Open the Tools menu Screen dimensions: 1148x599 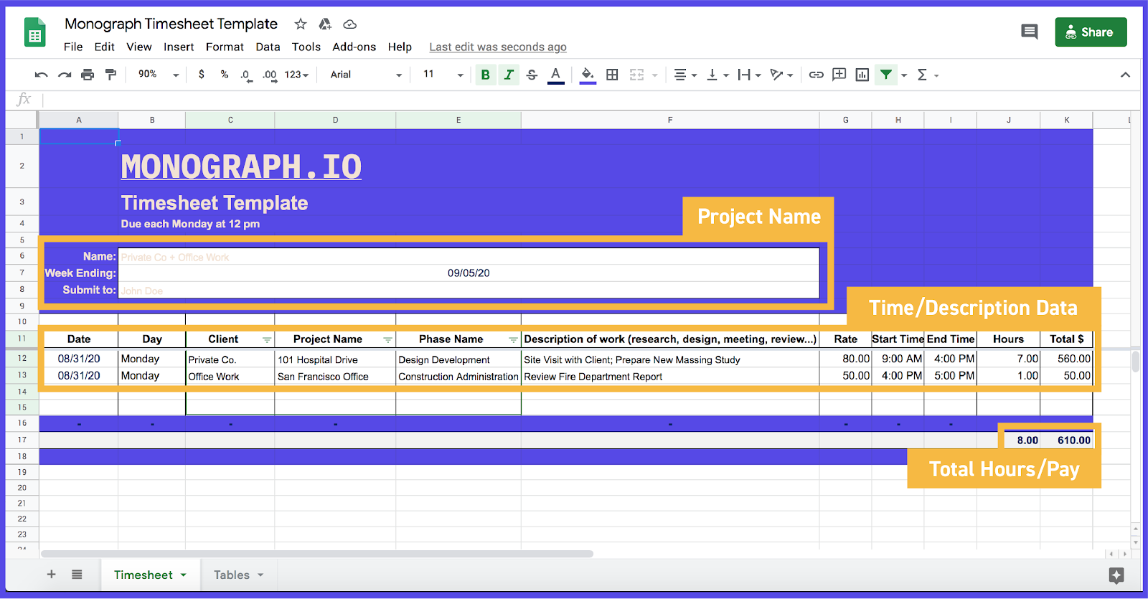pos(306,47)
